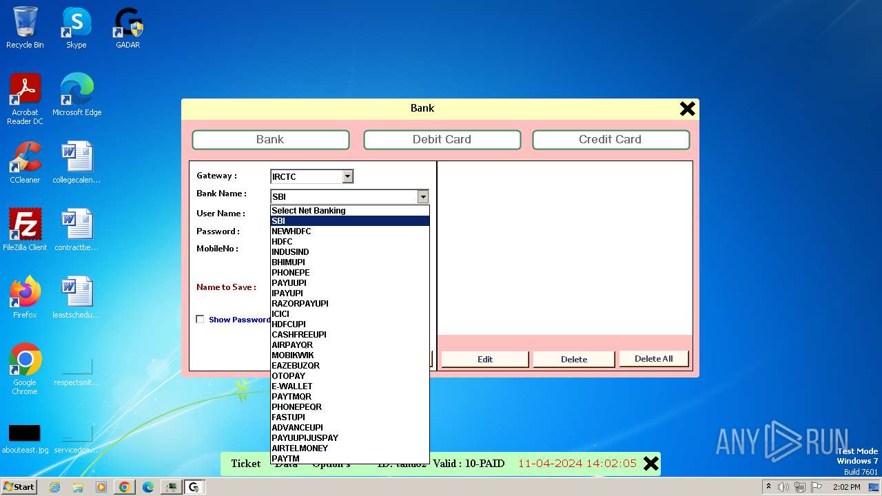Show hidden system tray icons
This screenshot has width=882, height=496.
coord(768,487)
